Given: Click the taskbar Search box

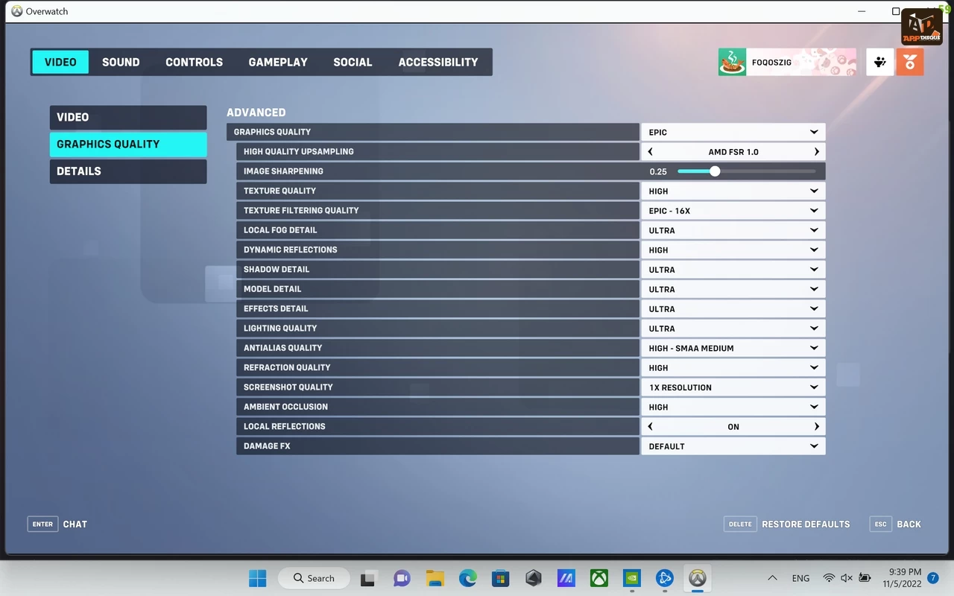Looking at the screenshot, I should coord(315,578).
